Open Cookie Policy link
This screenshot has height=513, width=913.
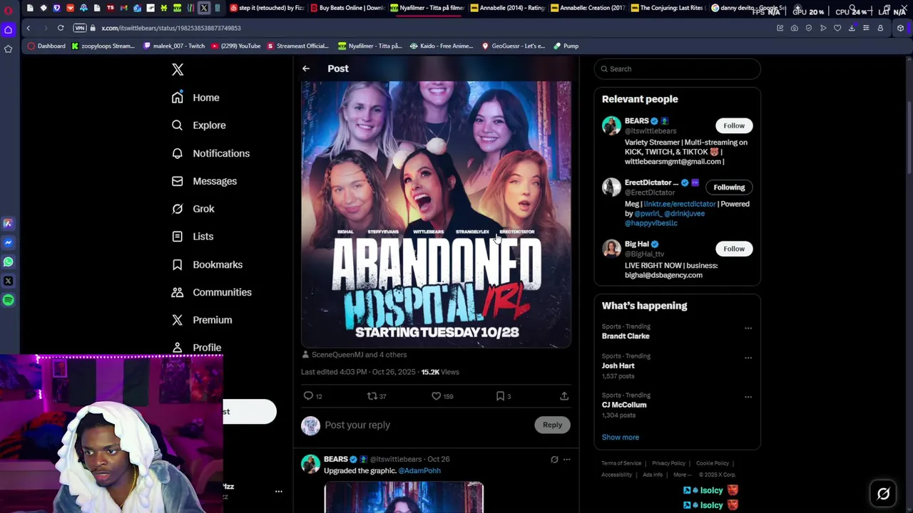click(x=713, y=463)
